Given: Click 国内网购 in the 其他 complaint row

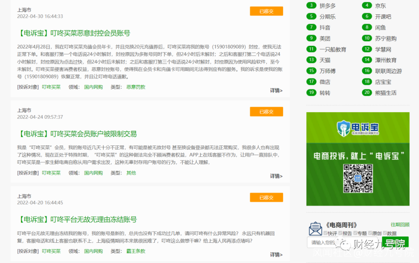Looking at the screenshot, I should (x=93, y=173).
